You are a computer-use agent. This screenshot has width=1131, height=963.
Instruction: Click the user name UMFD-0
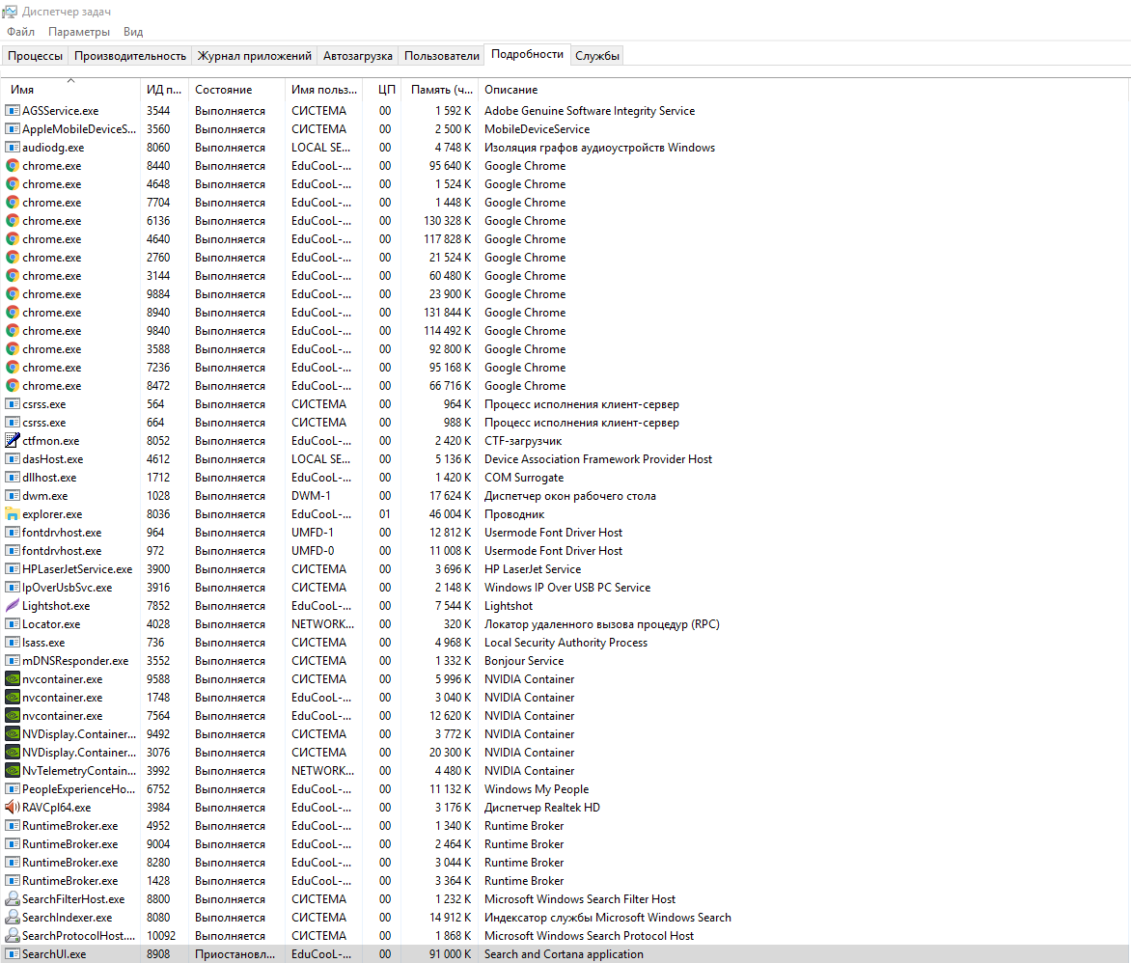[313, 551]
